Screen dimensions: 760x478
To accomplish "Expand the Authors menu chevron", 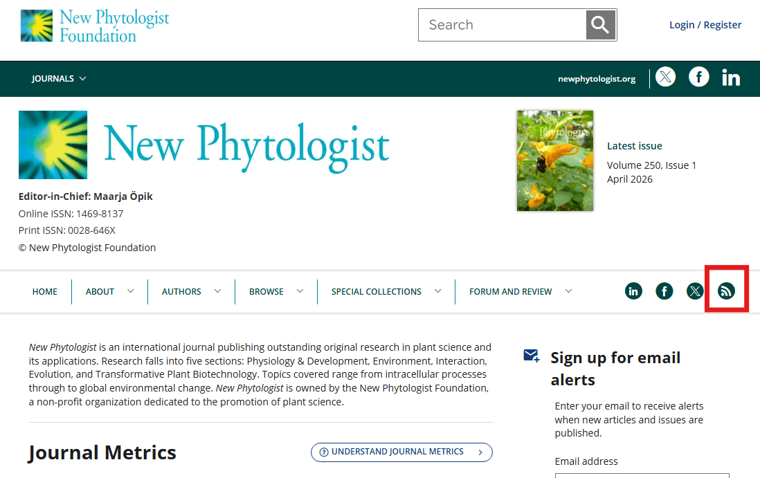I will [217, 291].
